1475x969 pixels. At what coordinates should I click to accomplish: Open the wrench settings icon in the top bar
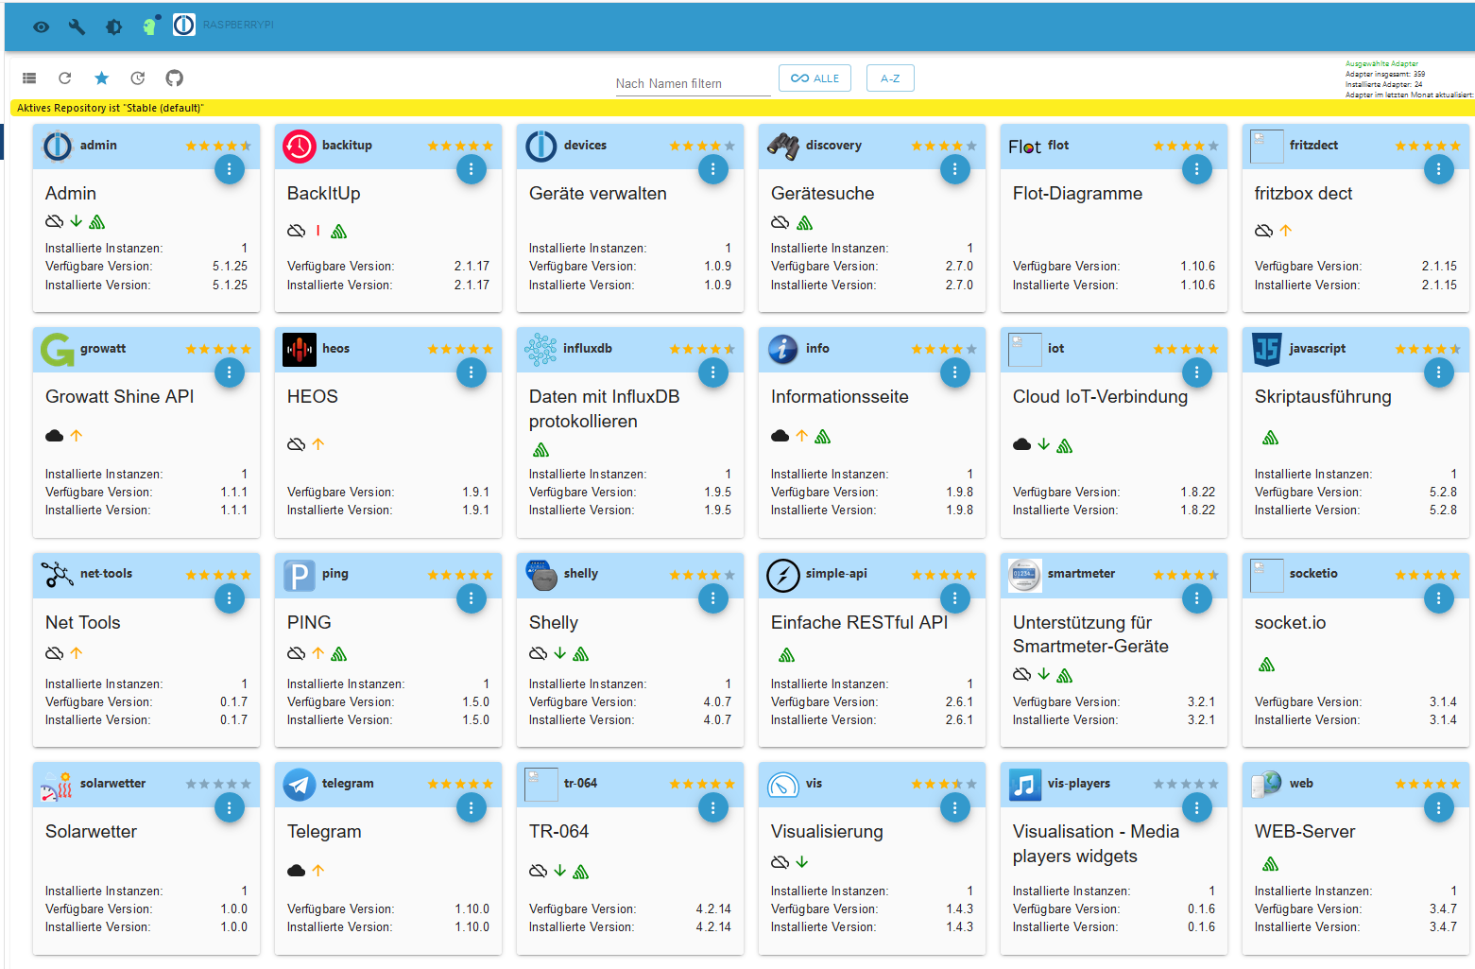(77, 26)
